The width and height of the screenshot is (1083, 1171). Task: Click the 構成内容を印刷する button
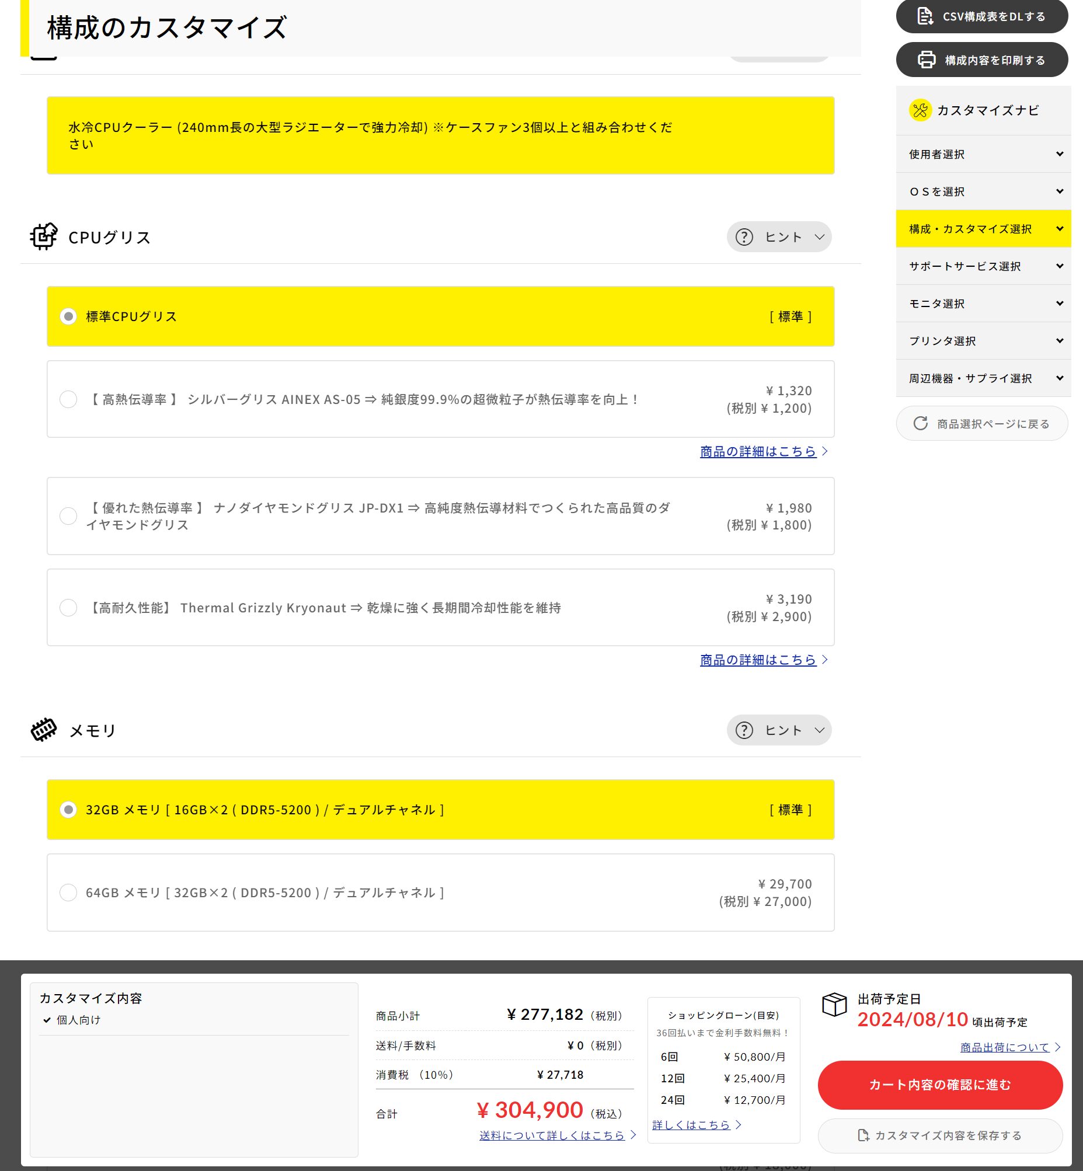pyautogui.click(x=981, y=60)
